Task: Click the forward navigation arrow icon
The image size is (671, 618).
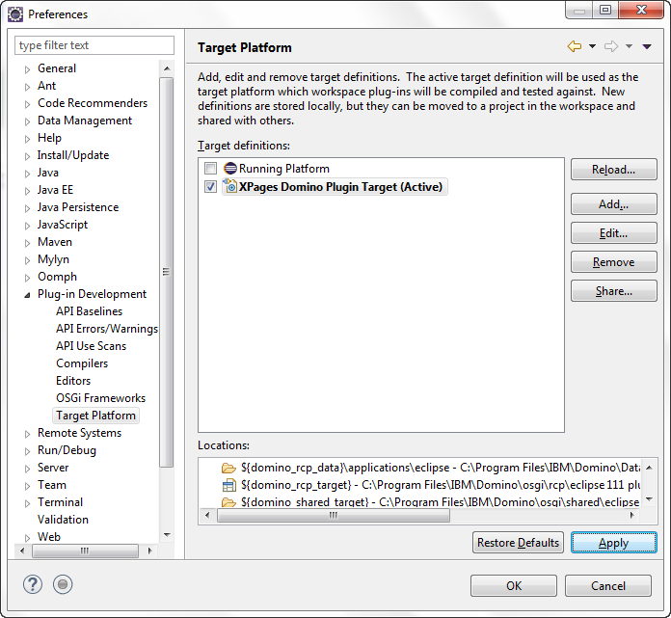Action: 611,46
